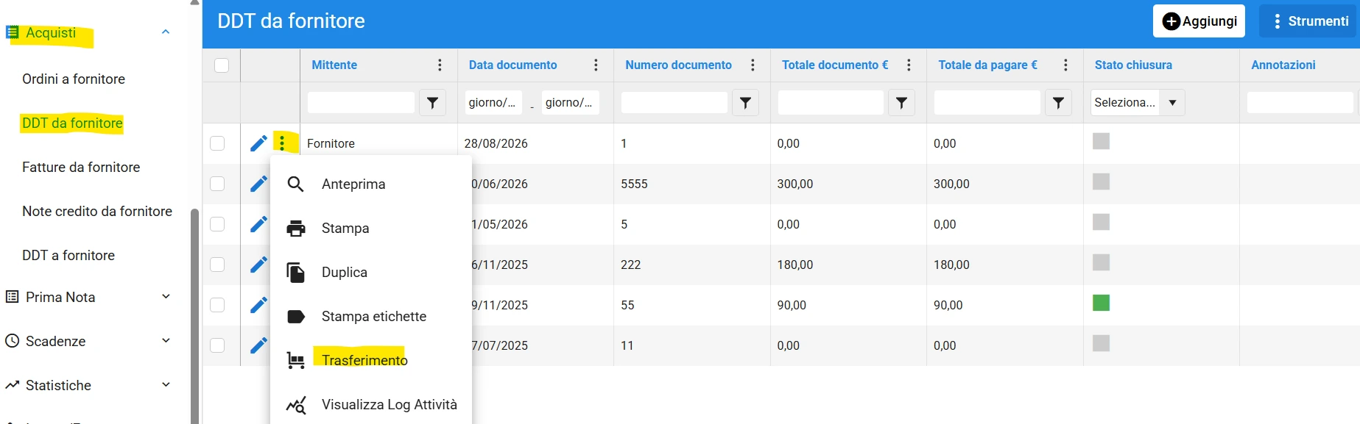The height and width of the screenshot is (424, 1360).
Task: Click the chart icon for Visualizza Log Attività
Action: [296, 405]
